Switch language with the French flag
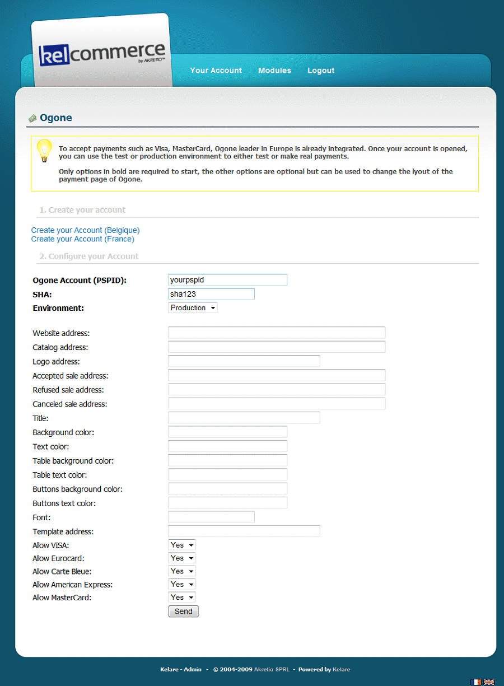The image size is (504, 686). pos(476,682)
